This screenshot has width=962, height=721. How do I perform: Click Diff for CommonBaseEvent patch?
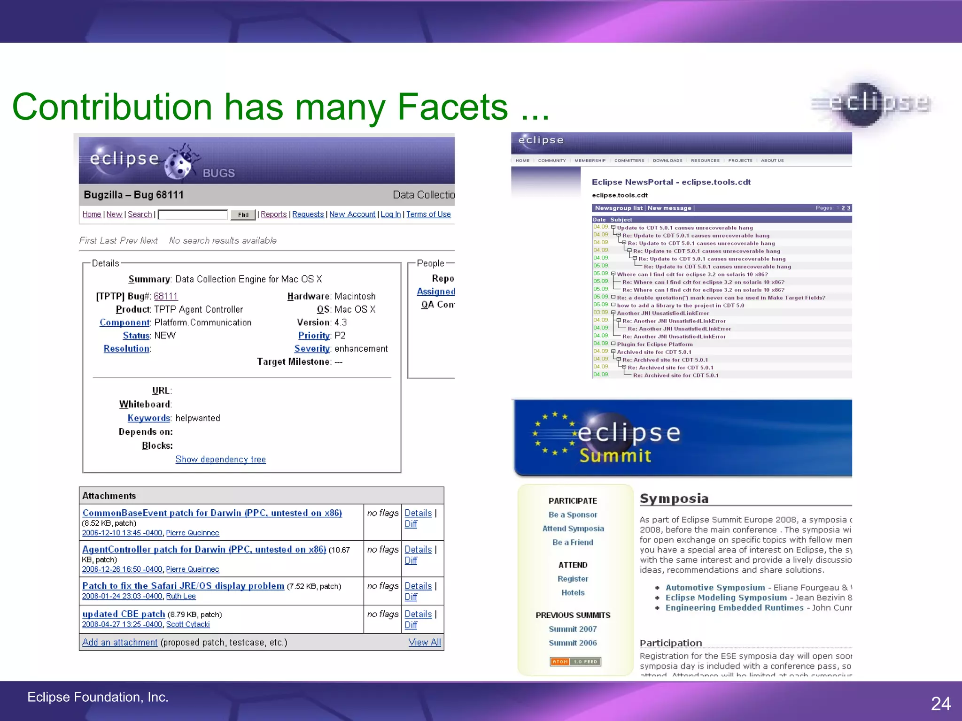411,524
